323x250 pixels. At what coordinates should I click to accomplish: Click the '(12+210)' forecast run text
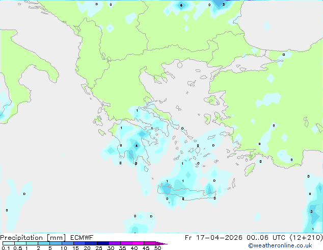[x=306, y=238]
